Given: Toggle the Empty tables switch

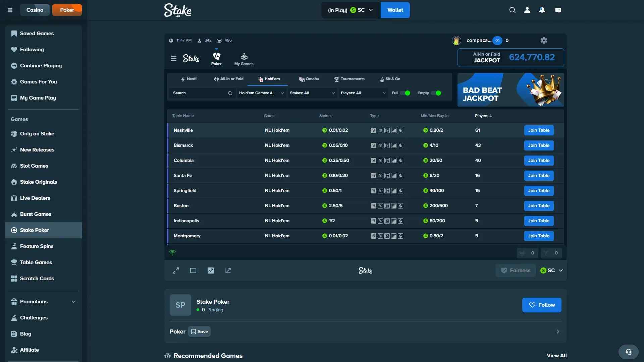Looking at the screenshot, I should click(x=436, y=93).
